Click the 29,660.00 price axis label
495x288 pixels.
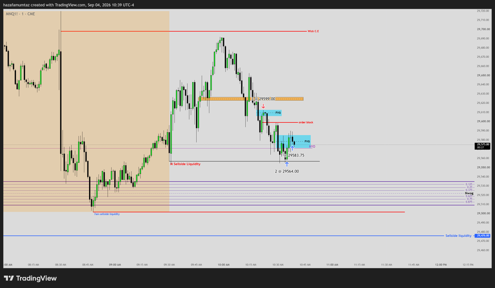(483, 66)
